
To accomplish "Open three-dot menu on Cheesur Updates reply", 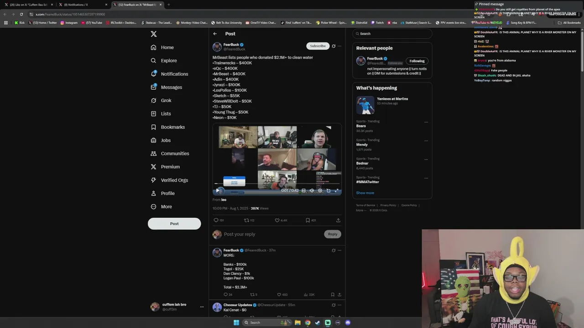I will 339,305.
